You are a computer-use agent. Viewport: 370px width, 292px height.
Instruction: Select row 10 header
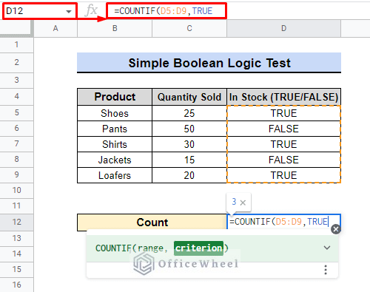pos(16,191)
